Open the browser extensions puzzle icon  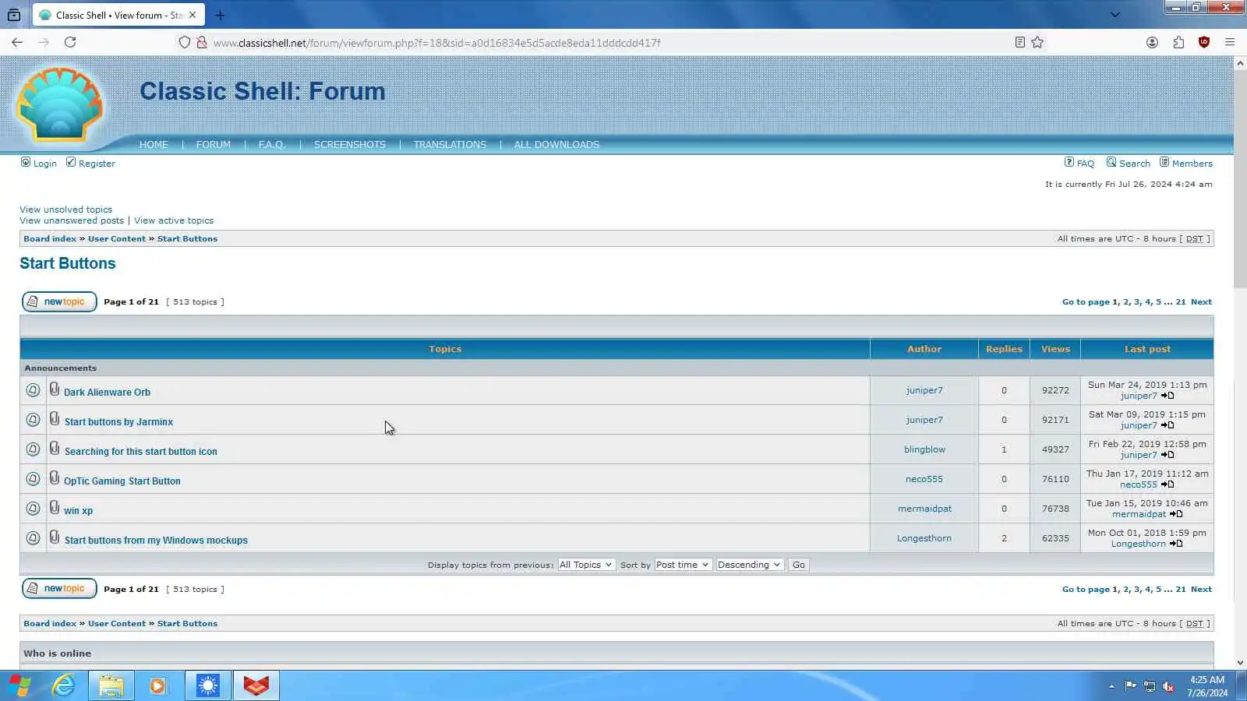[1178, 42]
